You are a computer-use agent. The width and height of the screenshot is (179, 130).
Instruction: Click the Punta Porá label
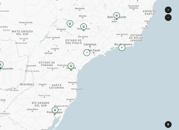click(x=22, y=43)
